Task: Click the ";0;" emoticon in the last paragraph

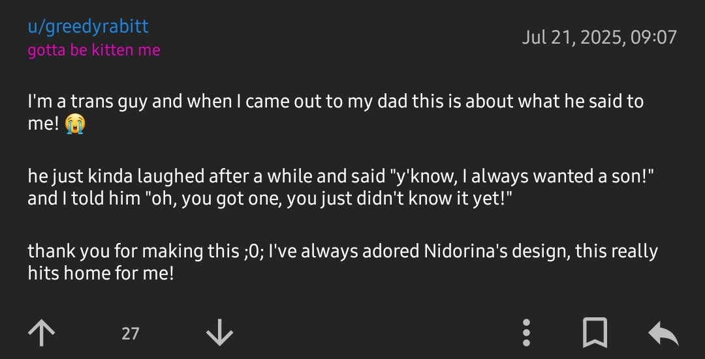Action: [252, 251]
